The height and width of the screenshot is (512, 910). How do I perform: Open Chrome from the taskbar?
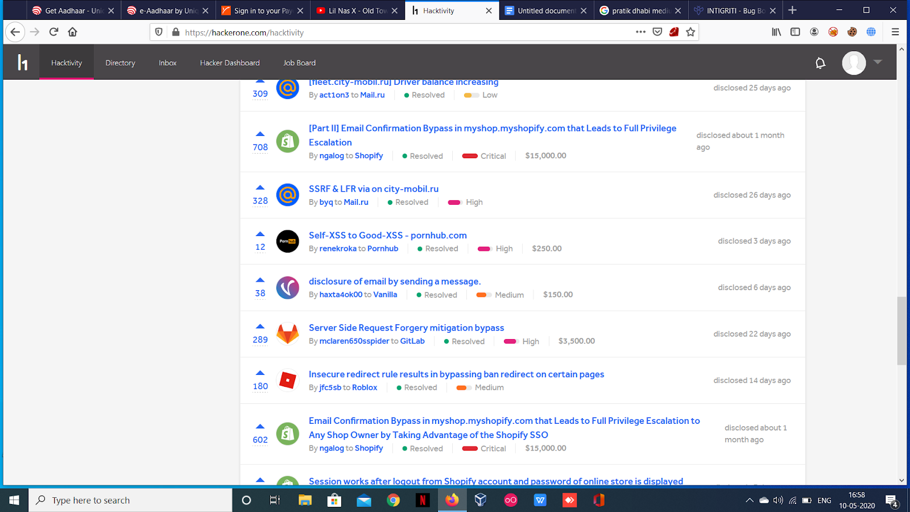(x=393, y=500)
